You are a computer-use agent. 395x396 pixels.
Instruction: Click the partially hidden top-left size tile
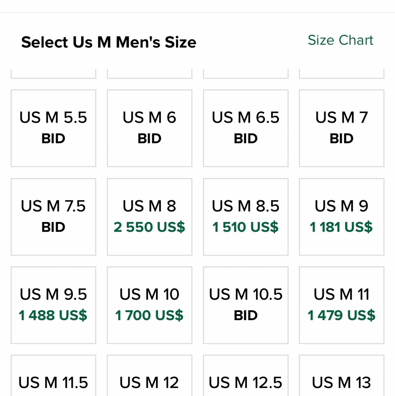click(x=53, y=74)
